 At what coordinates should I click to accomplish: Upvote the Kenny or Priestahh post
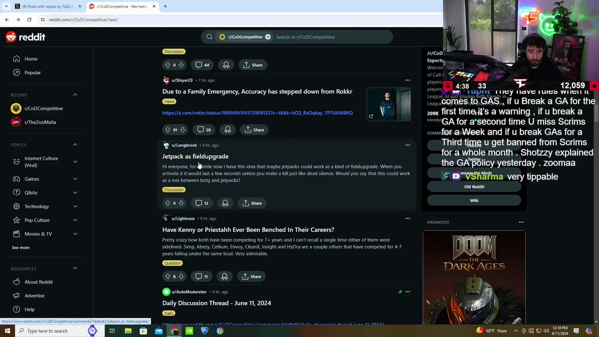[167, 277]
